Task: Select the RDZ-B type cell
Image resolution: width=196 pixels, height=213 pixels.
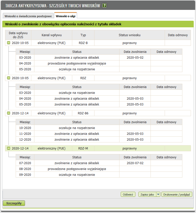Action: point(83,43)
